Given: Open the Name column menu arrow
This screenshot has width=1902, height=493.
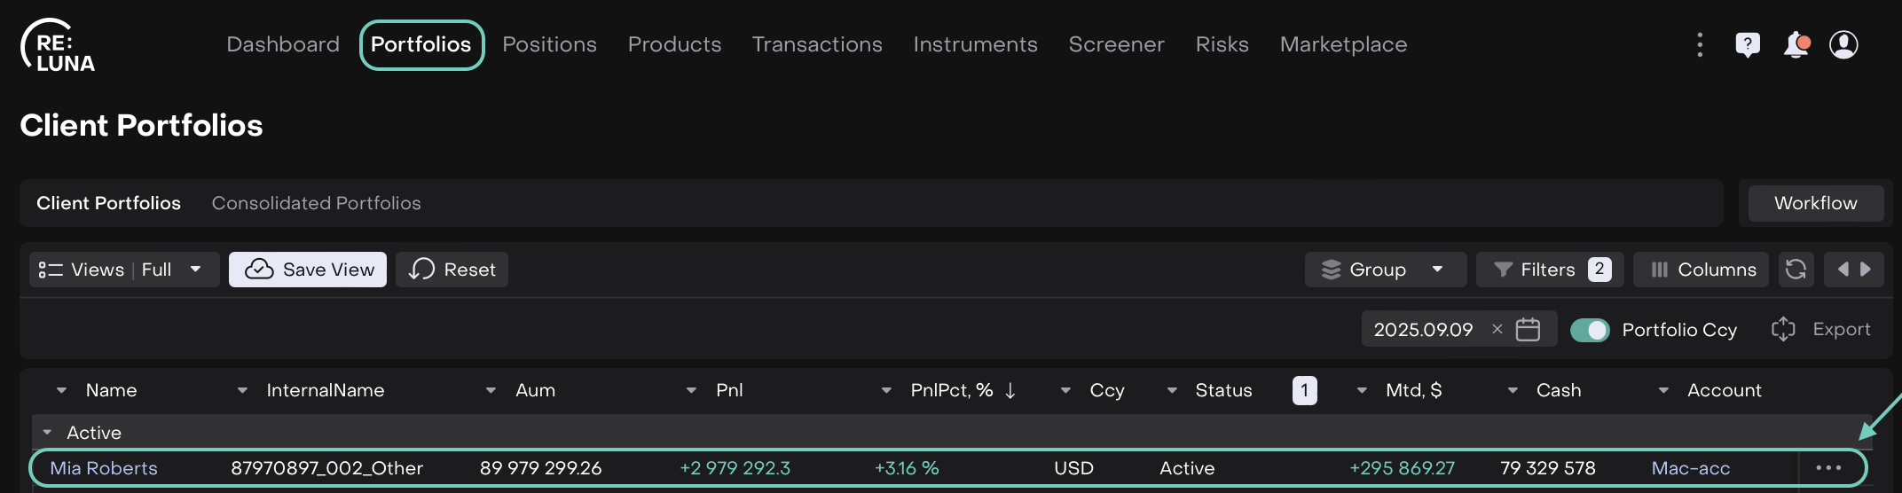Looking at the screenshot, I should coord(61,390).
